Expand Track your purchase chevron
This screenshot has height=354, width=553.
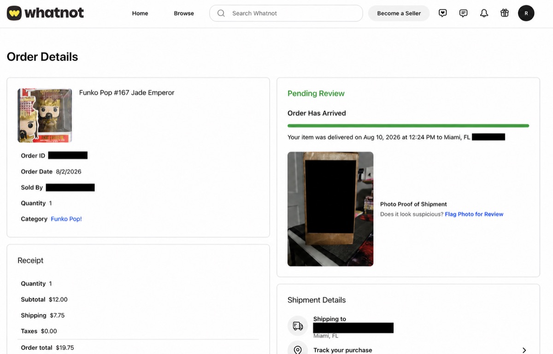click(x=524, y=350)
